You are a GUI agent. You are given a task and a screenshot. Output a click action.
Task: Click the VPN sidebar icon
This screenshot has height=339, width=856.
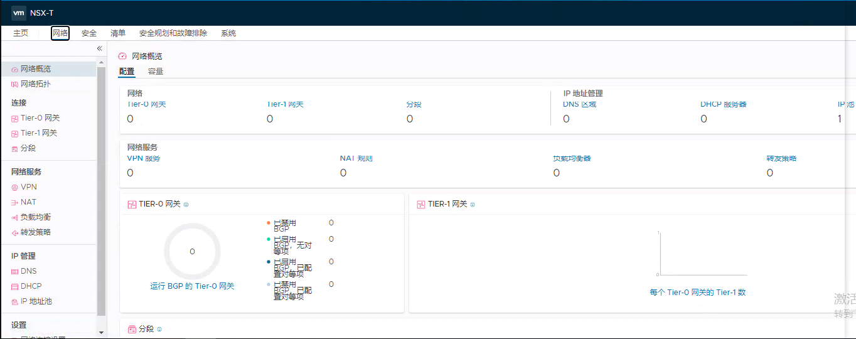tap(14, 187)
